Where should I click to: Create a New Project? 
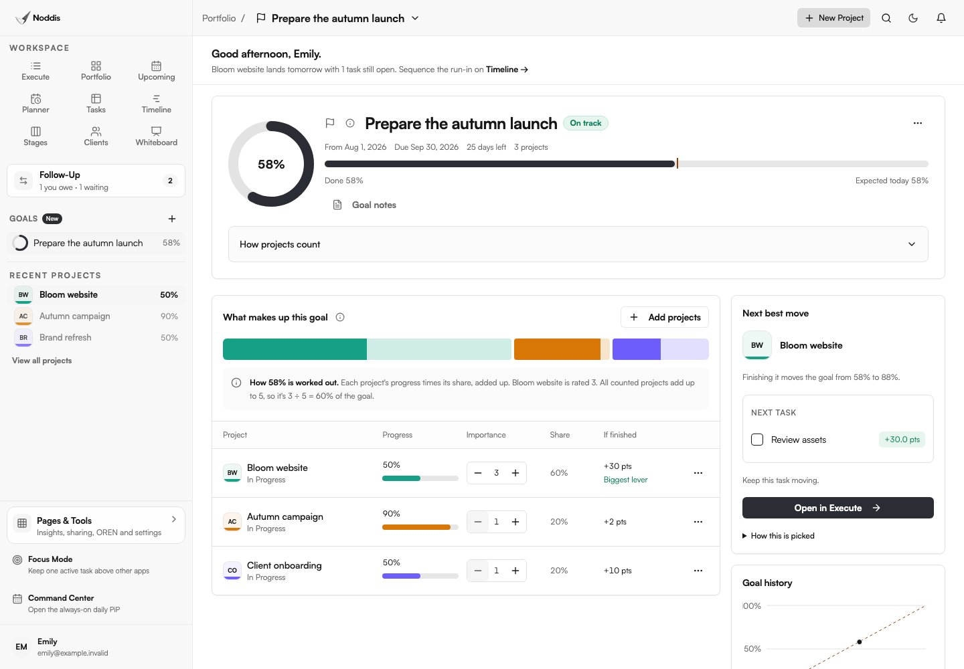pyautogui.click(x=833, y=18)
